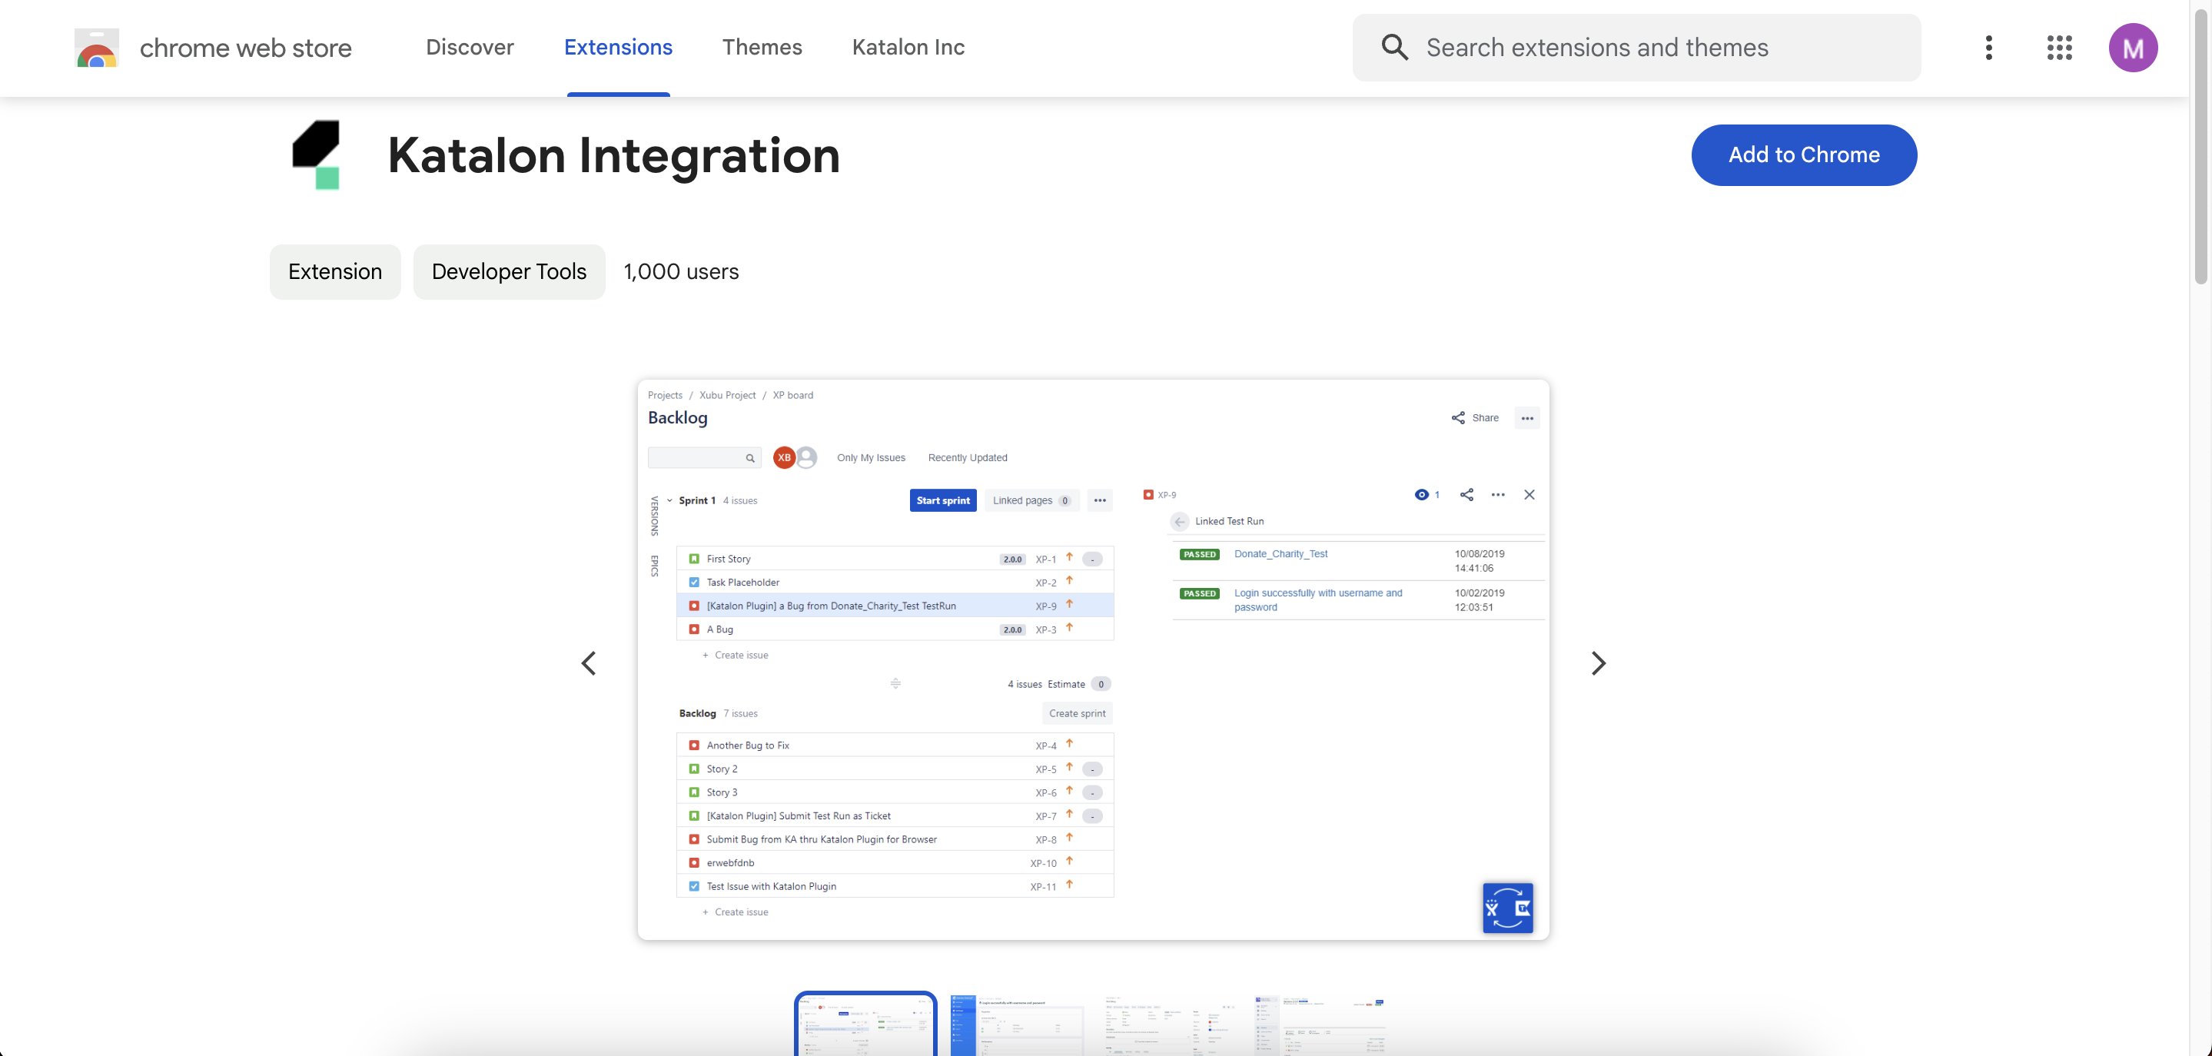Show next screenshot with right arrow

coord(1597,662)
